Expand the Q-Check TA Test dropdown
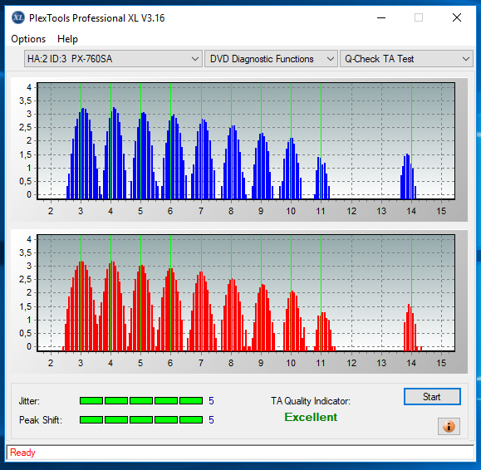The width and height of the screenshot is (481, 470). [x=406, y=59]
